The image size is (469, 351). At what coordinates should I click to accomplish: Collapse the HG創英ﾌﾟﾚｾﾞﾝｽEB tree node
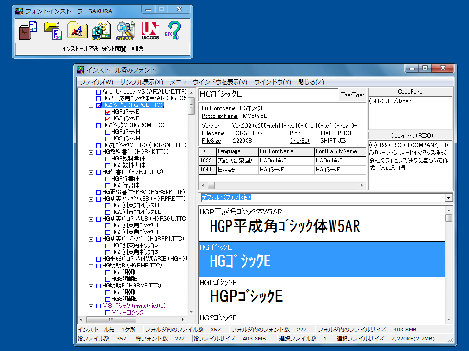point(91,199)
